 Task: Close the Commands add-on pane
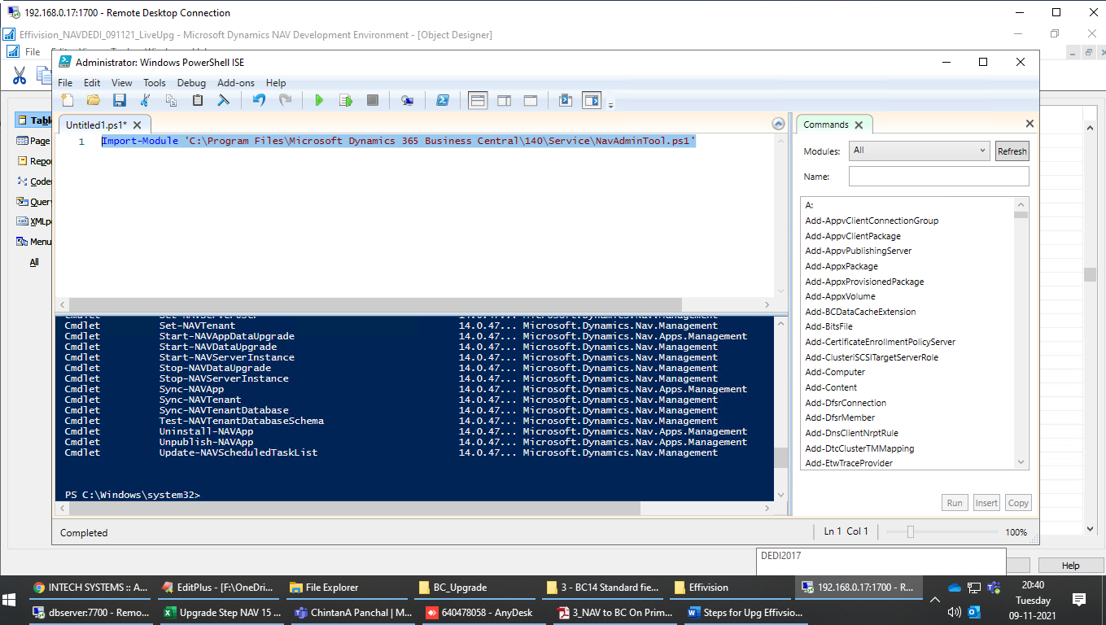click(1029, 125)
